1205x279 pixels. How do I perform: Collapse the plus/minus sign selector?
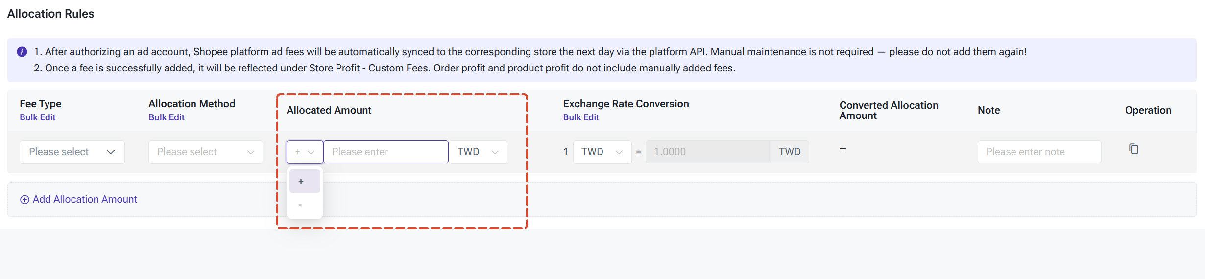305,152
